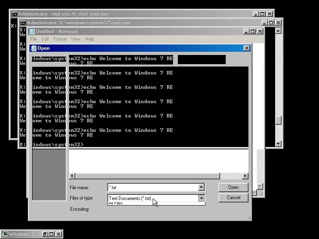Open the File menu in Notepad

click(33, 39)
